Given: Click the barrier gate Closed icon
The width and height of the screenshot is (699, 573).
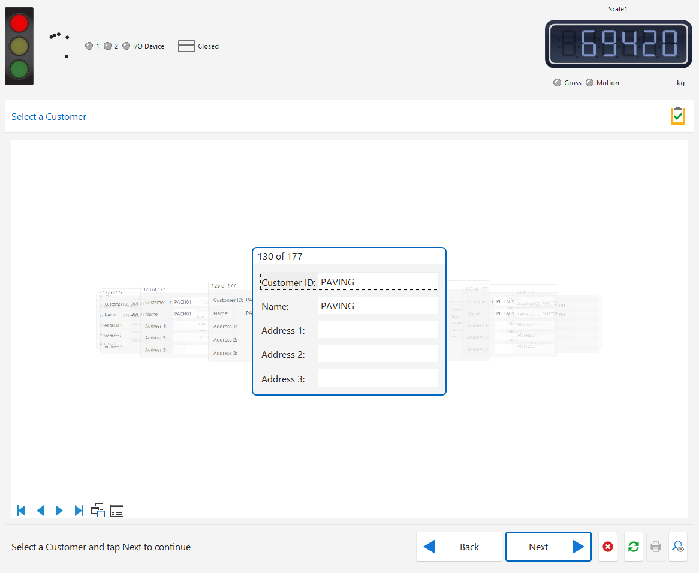Looking at the screenshot, I should click(x=186, y=46).
